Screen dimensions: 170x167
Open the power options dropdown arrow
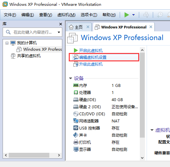(x=134, y=15)
